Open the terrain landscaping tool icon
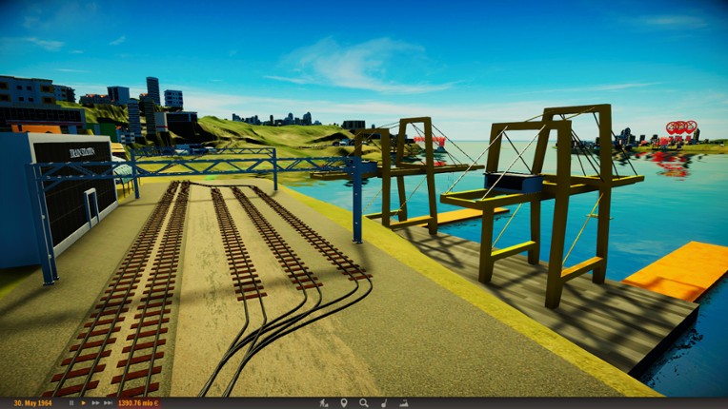 324,403
